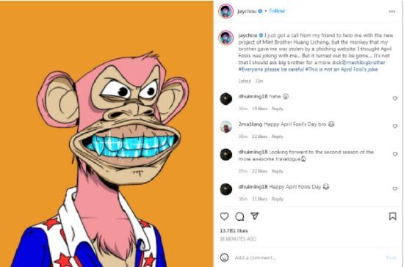The width and height of the screenshot is (404, 267).
Task: Like the comment about the awesome travelogue
Action: 394,154
